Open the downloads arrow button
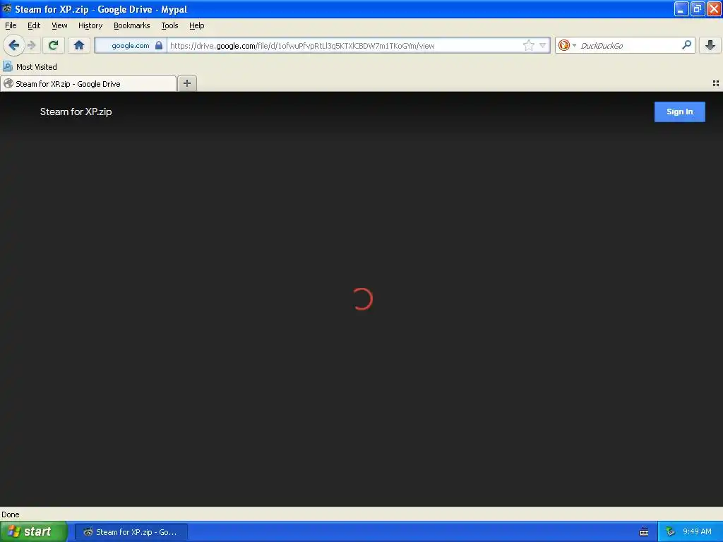This screenshot has width=723, height=542. click(710, 45)
